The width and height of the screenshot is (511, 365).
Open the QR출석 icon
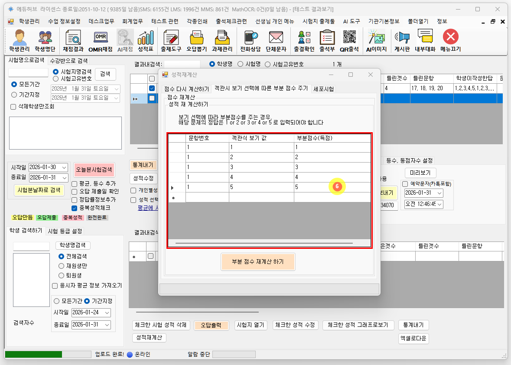pos(349,41)
